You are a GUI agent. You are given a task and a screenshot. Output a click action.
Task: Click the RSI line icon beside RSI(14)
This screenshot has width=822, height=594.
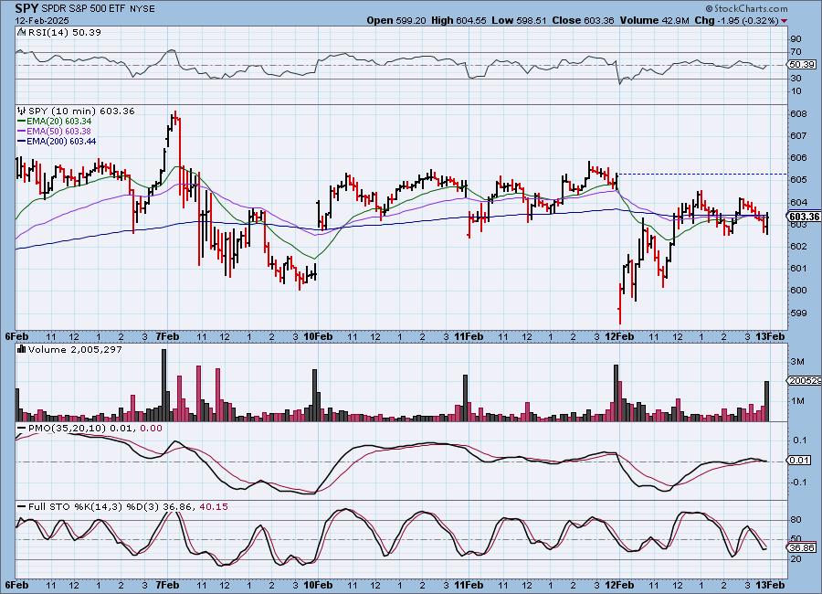tap(22, 32)
